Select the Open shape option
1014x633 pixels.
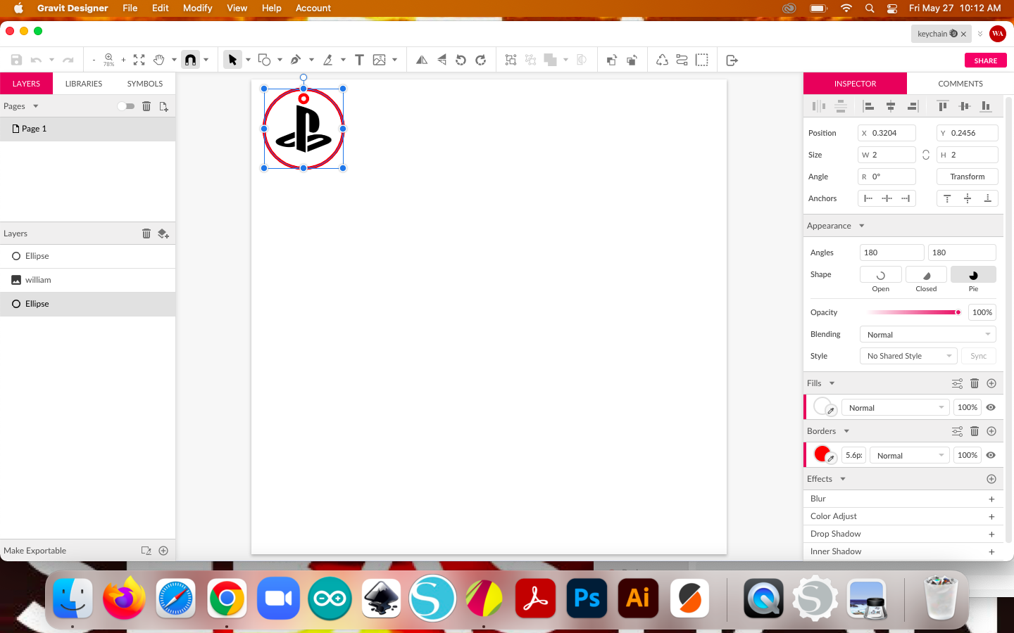coord(880,274)
